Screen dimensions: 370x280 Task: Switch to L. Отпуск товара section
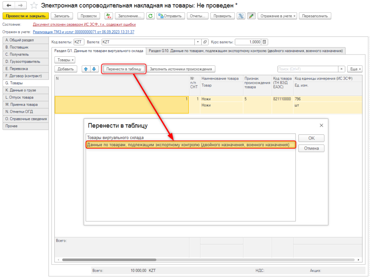pyautogui.click(x=26, y=97)
